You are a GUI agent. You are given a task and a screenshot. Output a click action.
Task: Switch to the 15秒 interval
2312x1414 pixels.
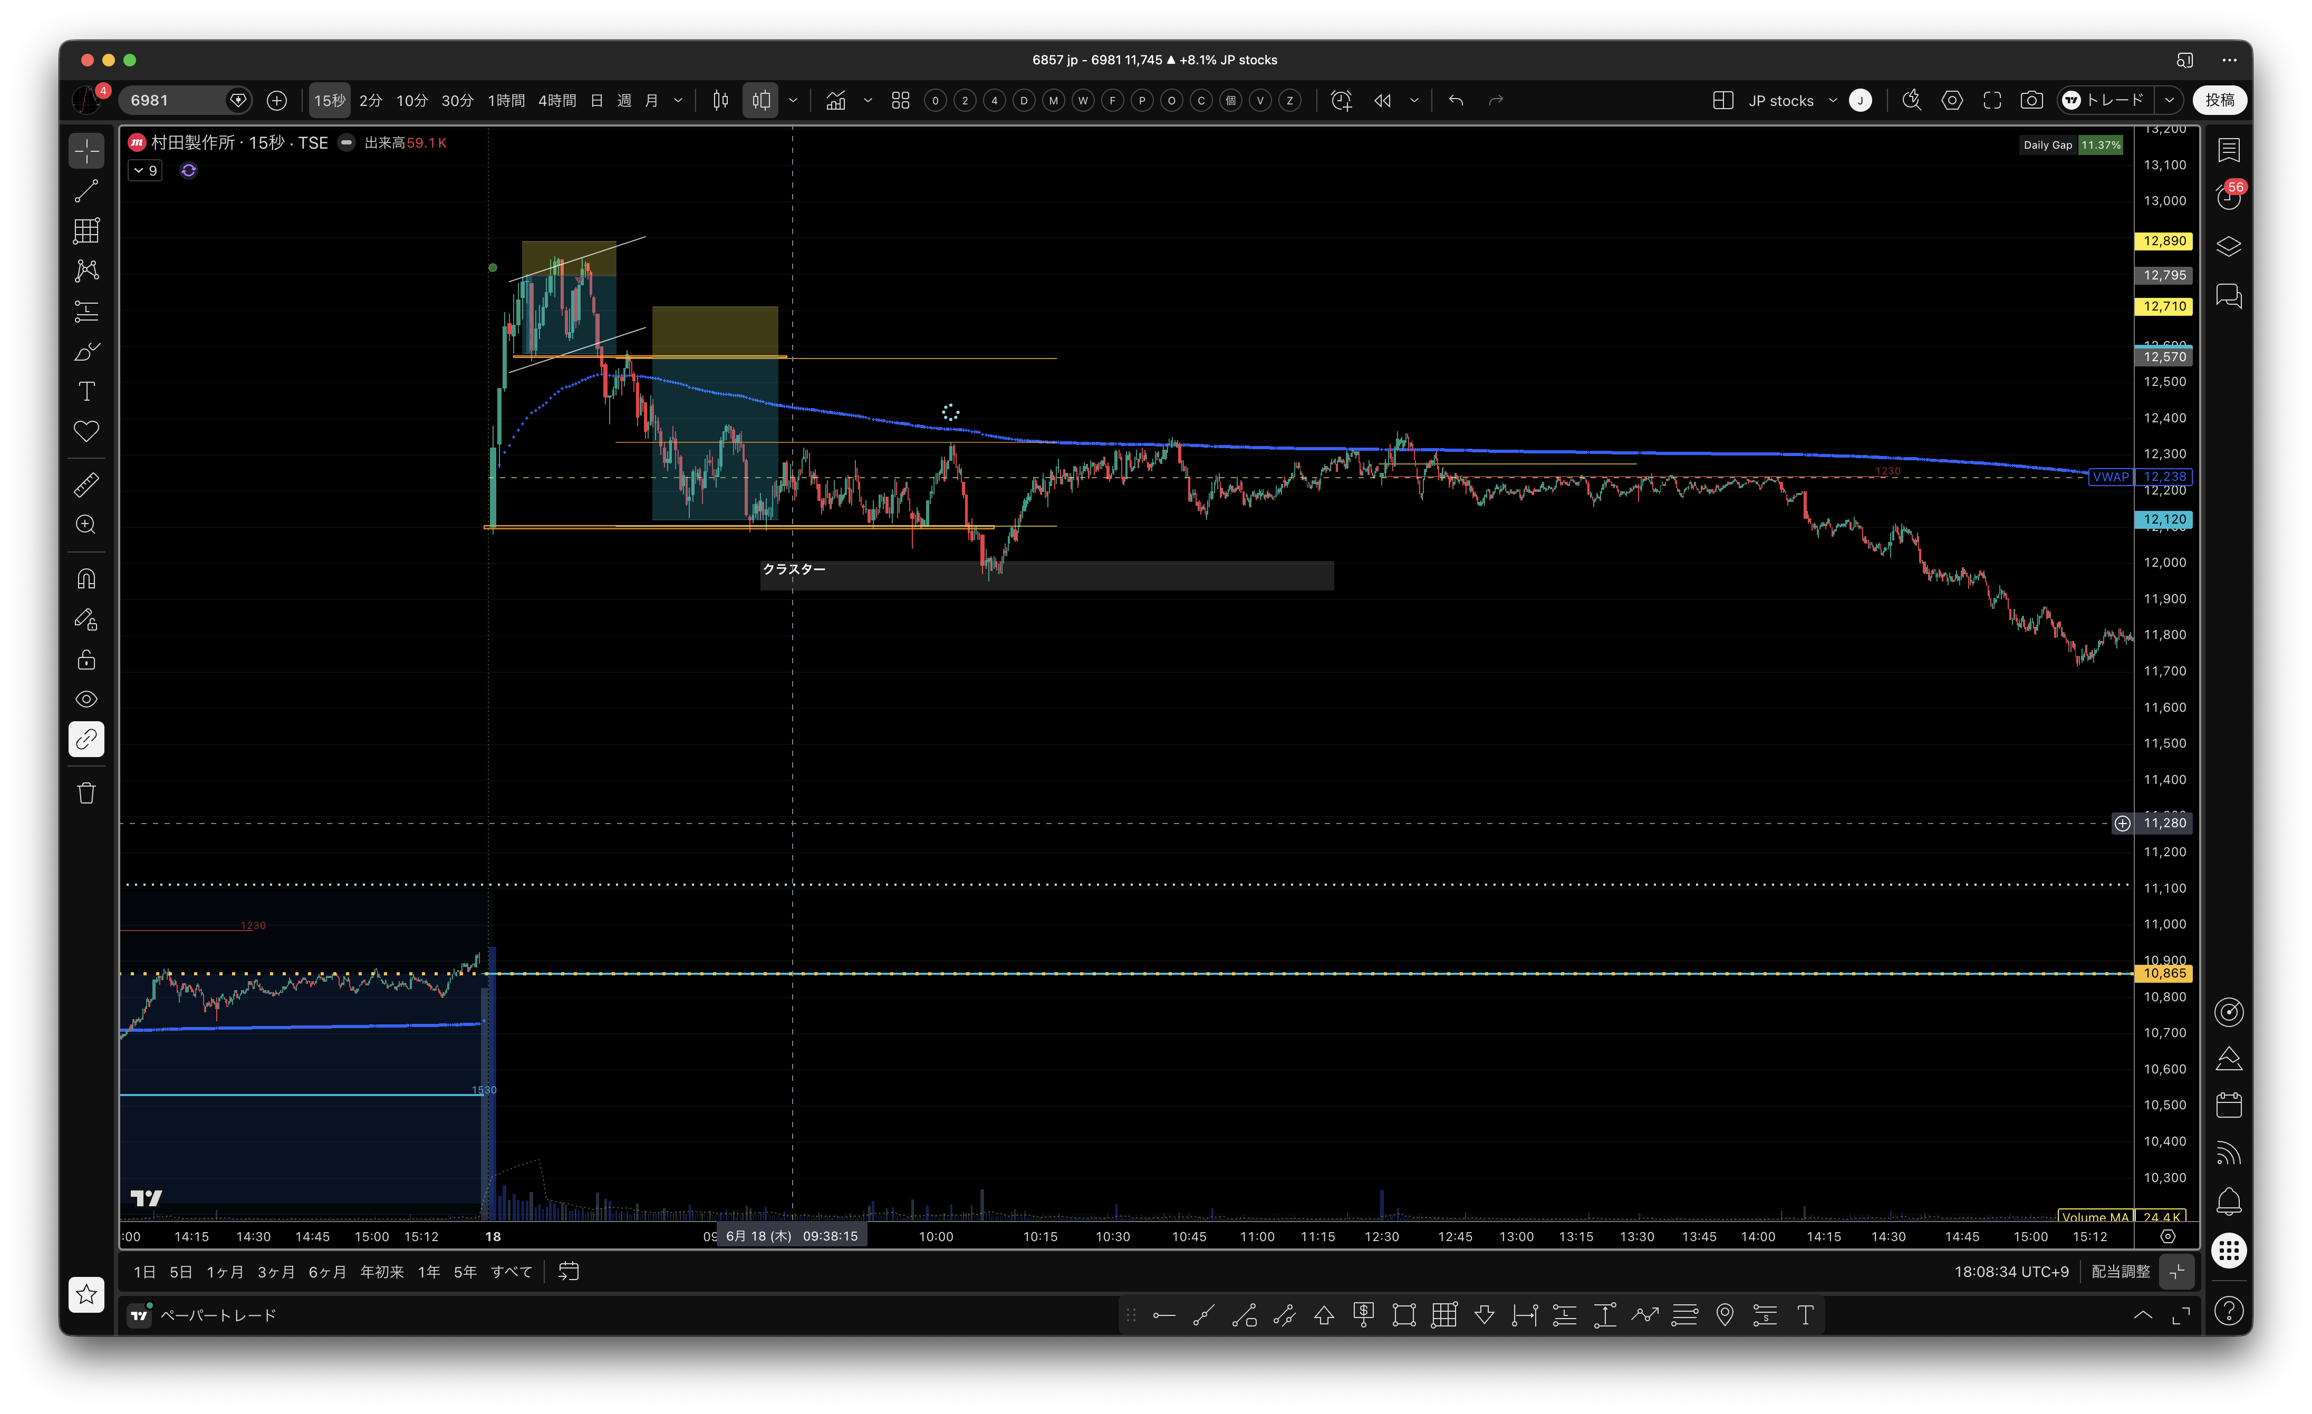tap(330, 100)
